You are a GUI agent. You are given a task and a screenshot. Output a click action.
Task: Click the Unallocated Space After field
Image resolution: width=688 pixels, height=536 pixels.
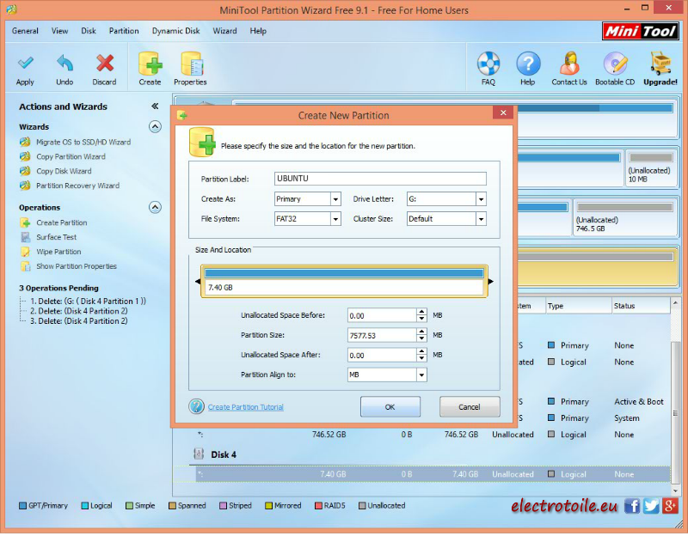click(x=382, y=355)
